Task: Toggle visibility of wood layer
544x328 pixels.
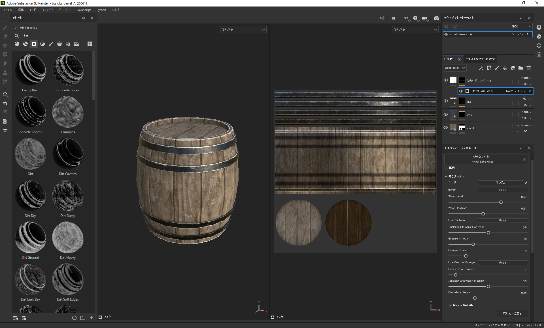Action: coord(445,128)
